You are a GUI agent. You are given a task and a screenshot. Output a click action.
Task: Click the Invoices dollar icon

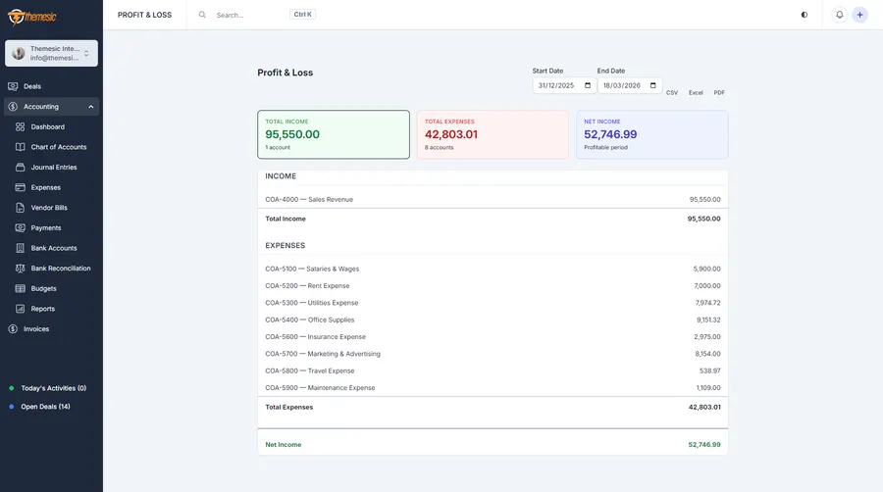coord(13,329)
